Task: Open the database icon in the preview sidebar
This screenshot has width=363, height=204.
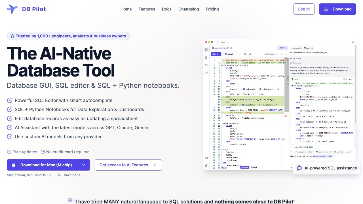Action: point(206,49)
